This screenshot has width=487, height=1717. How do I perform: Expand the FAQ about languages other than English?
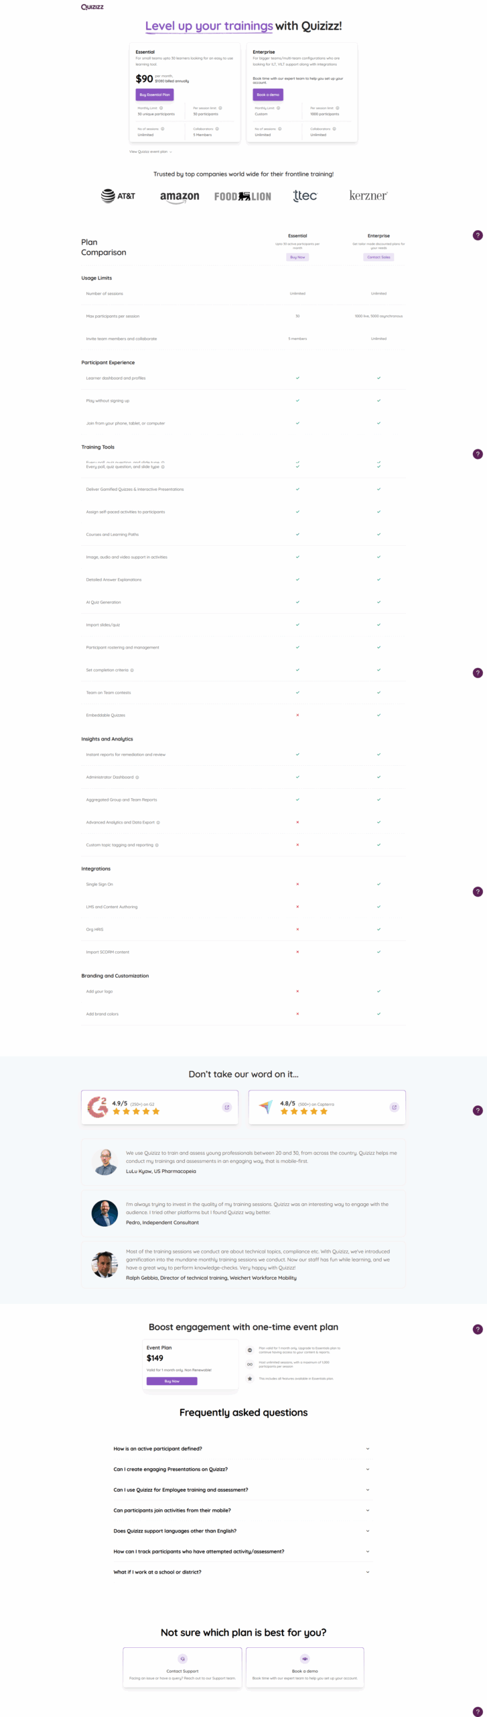368,1531
